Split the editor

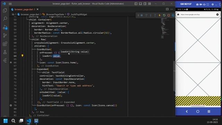167,9
